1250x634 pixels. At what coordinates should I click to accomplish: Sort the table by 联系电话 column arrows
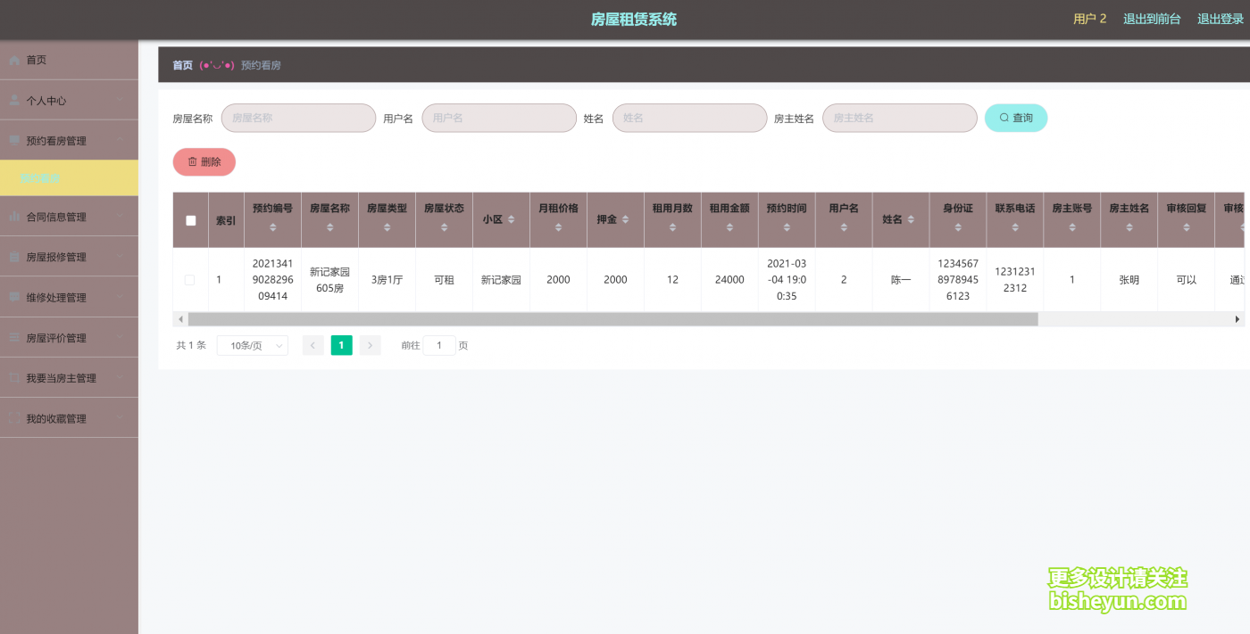tap(1015, 227)
